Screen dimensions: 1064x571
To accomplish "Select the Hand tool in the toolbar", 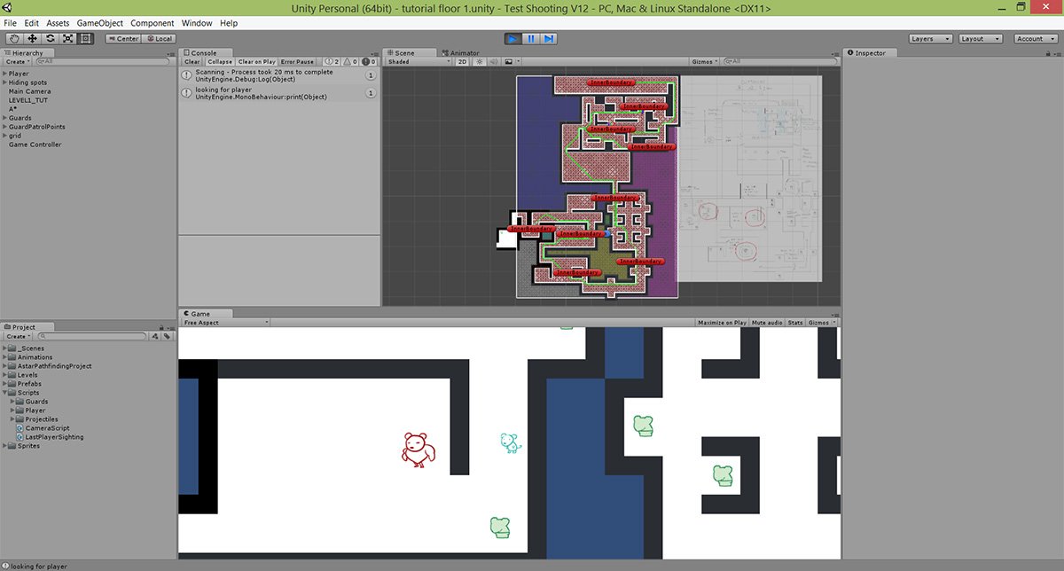I will [14, 38].
